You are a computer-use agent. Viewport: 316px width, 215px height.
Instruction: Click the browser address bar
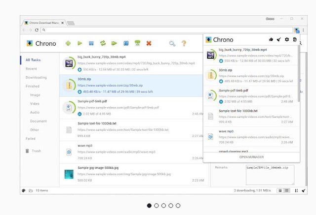167,30
